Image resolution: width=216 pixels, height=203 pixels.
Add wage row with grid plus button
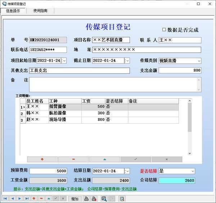(x=42, y=159)
